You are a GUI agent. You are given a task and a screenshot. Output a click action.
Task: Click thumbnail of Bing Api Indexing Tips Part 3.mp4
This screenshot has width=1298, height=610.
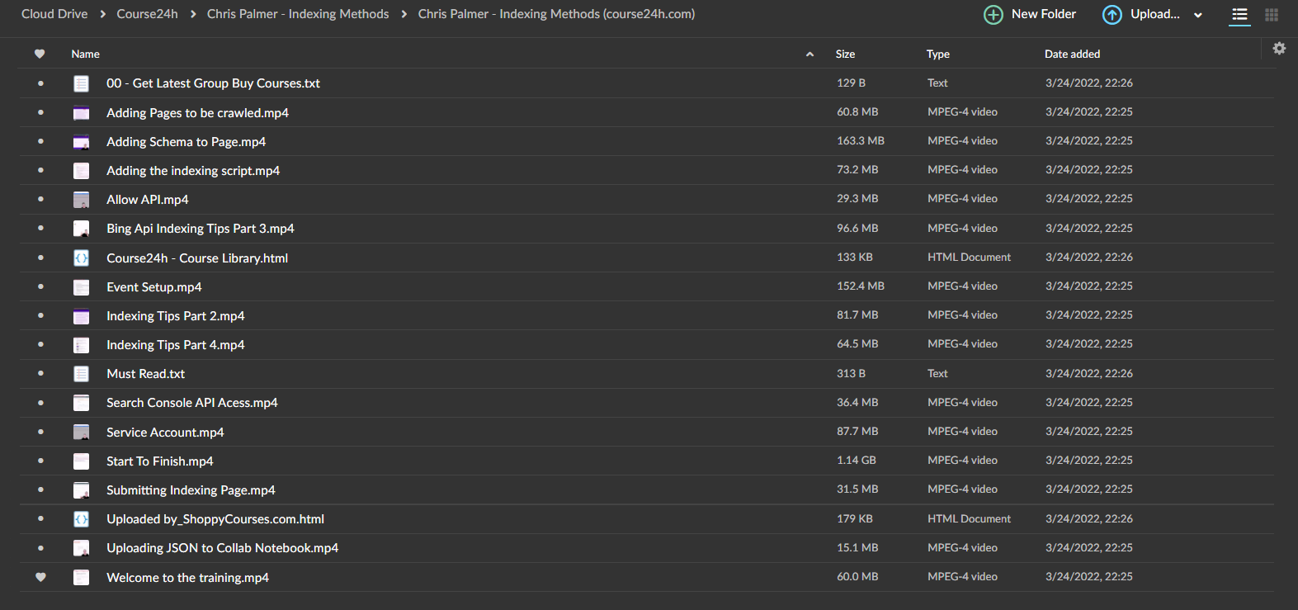(x=81, y=229)
